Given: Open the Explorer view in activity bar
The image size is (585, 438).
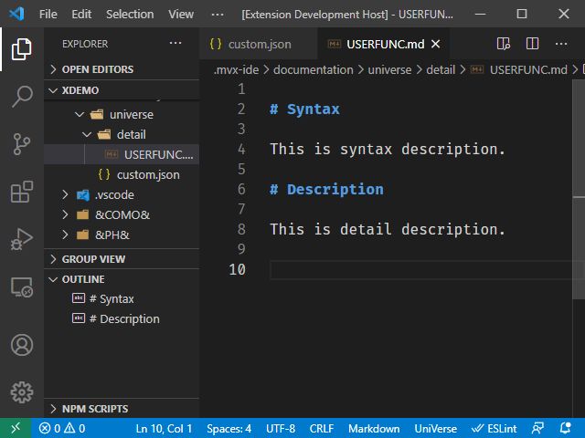Looking at the screenshot, I should pyautogui.click(x=22, y=48).
